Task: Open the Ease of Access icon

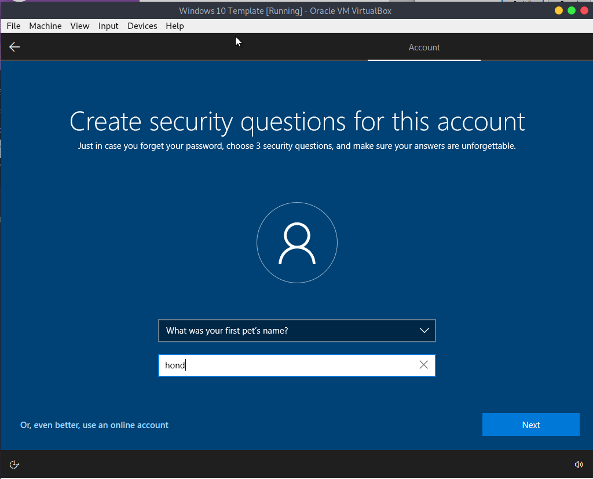Action: click(14, 465)
